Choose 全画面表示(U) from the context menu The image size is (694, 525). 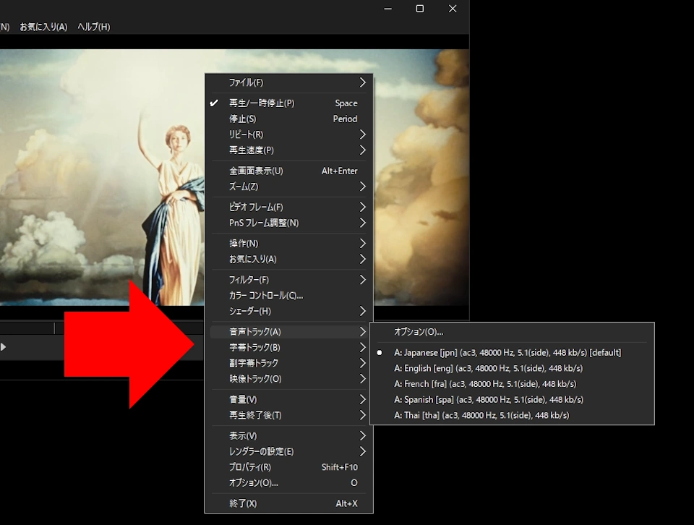pyautogui.click(x=289, y=171)
